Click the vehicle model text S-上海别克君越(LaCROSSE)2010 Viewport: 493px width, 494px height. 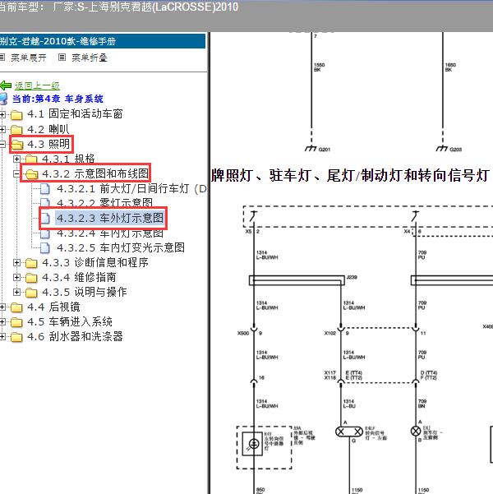(158, 7)
